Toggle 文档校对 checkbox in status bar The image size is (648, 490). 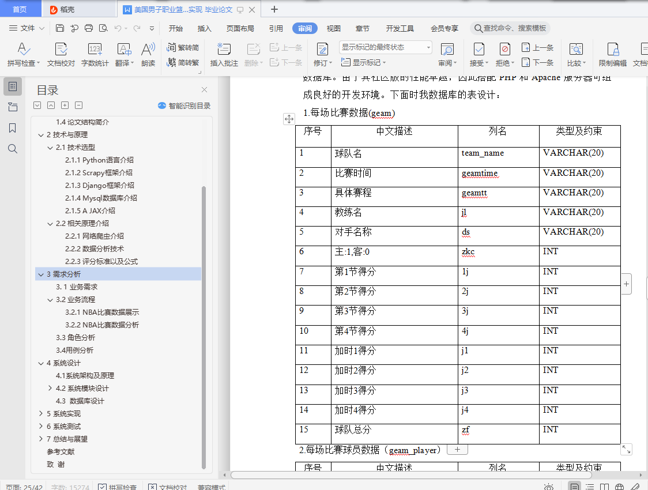(x=168, y=487)
